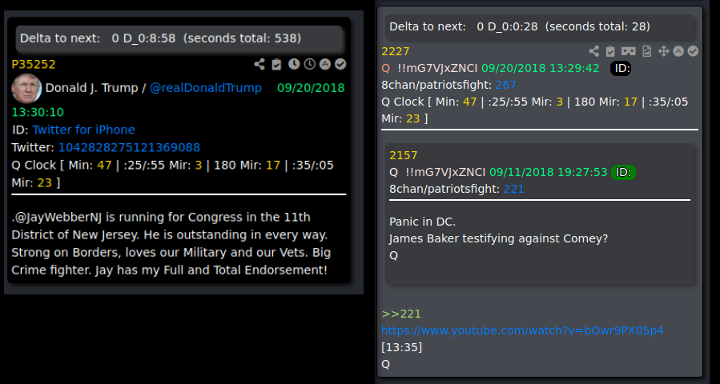Viewport: 720px width, 384px height.
Task: Click the clipboard icon on post 2227
Action: pos(610,51)
